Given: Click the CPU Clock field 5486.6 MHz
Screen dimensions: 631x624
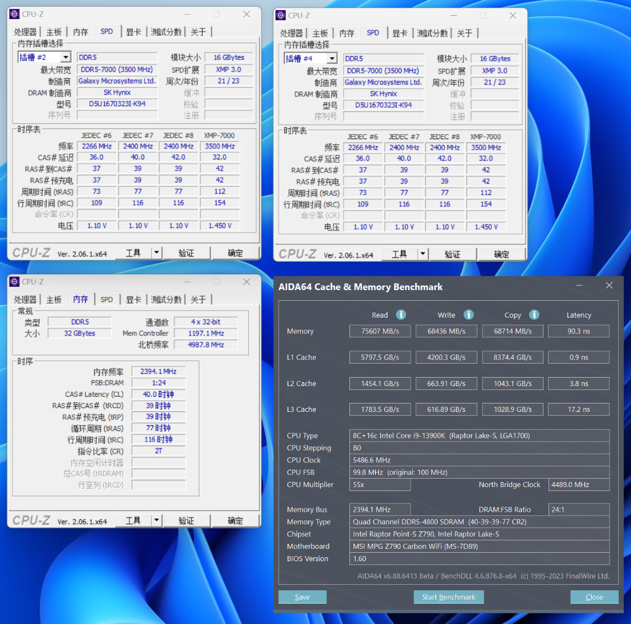Looking at the screenshot, I should (480, 460).
